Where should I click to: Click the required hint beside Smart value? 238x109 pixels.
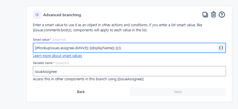click(59, 40)
